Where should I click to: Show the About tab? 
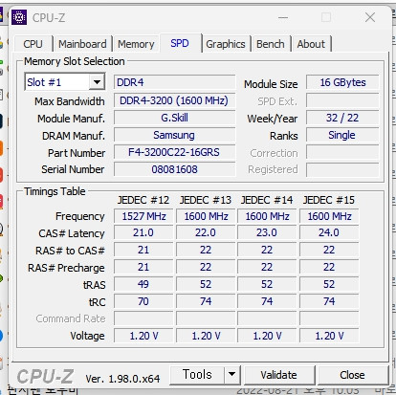[x=311, y=44]
